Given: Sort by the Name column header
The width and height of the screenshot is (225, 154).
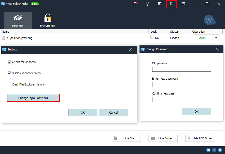Looking at the screenshot, I should tap(74, 32).
